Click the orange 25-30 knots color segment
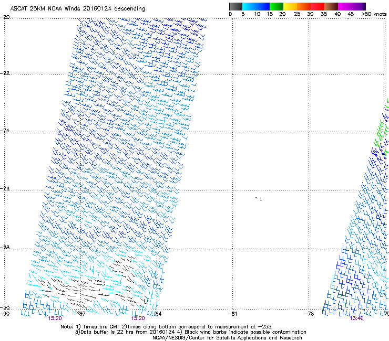The width and height of the screenshot is (389, 341). pyautogui.click(x=304, y=6)
